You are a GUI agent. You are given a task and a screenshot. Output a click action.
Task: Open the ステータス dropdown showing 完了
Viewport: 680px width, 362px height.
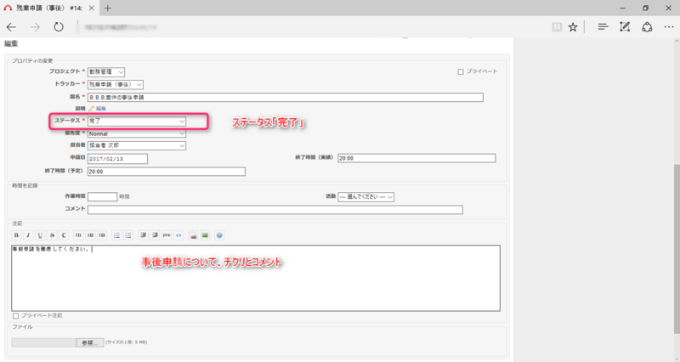click(x=137, y=121)
